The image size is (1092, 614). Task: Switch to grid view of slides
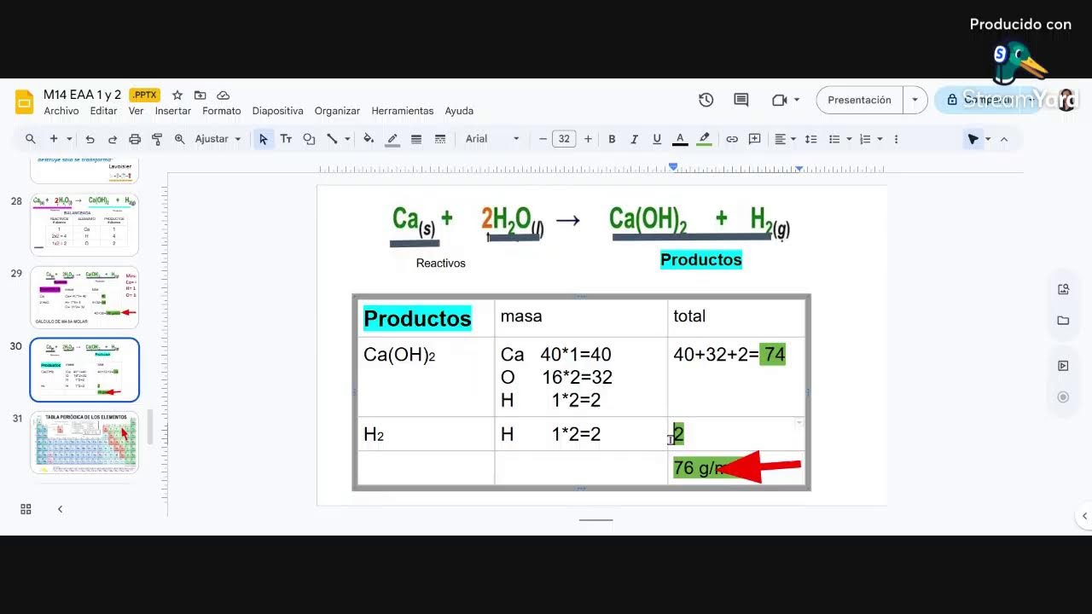[x=26, y=509]
